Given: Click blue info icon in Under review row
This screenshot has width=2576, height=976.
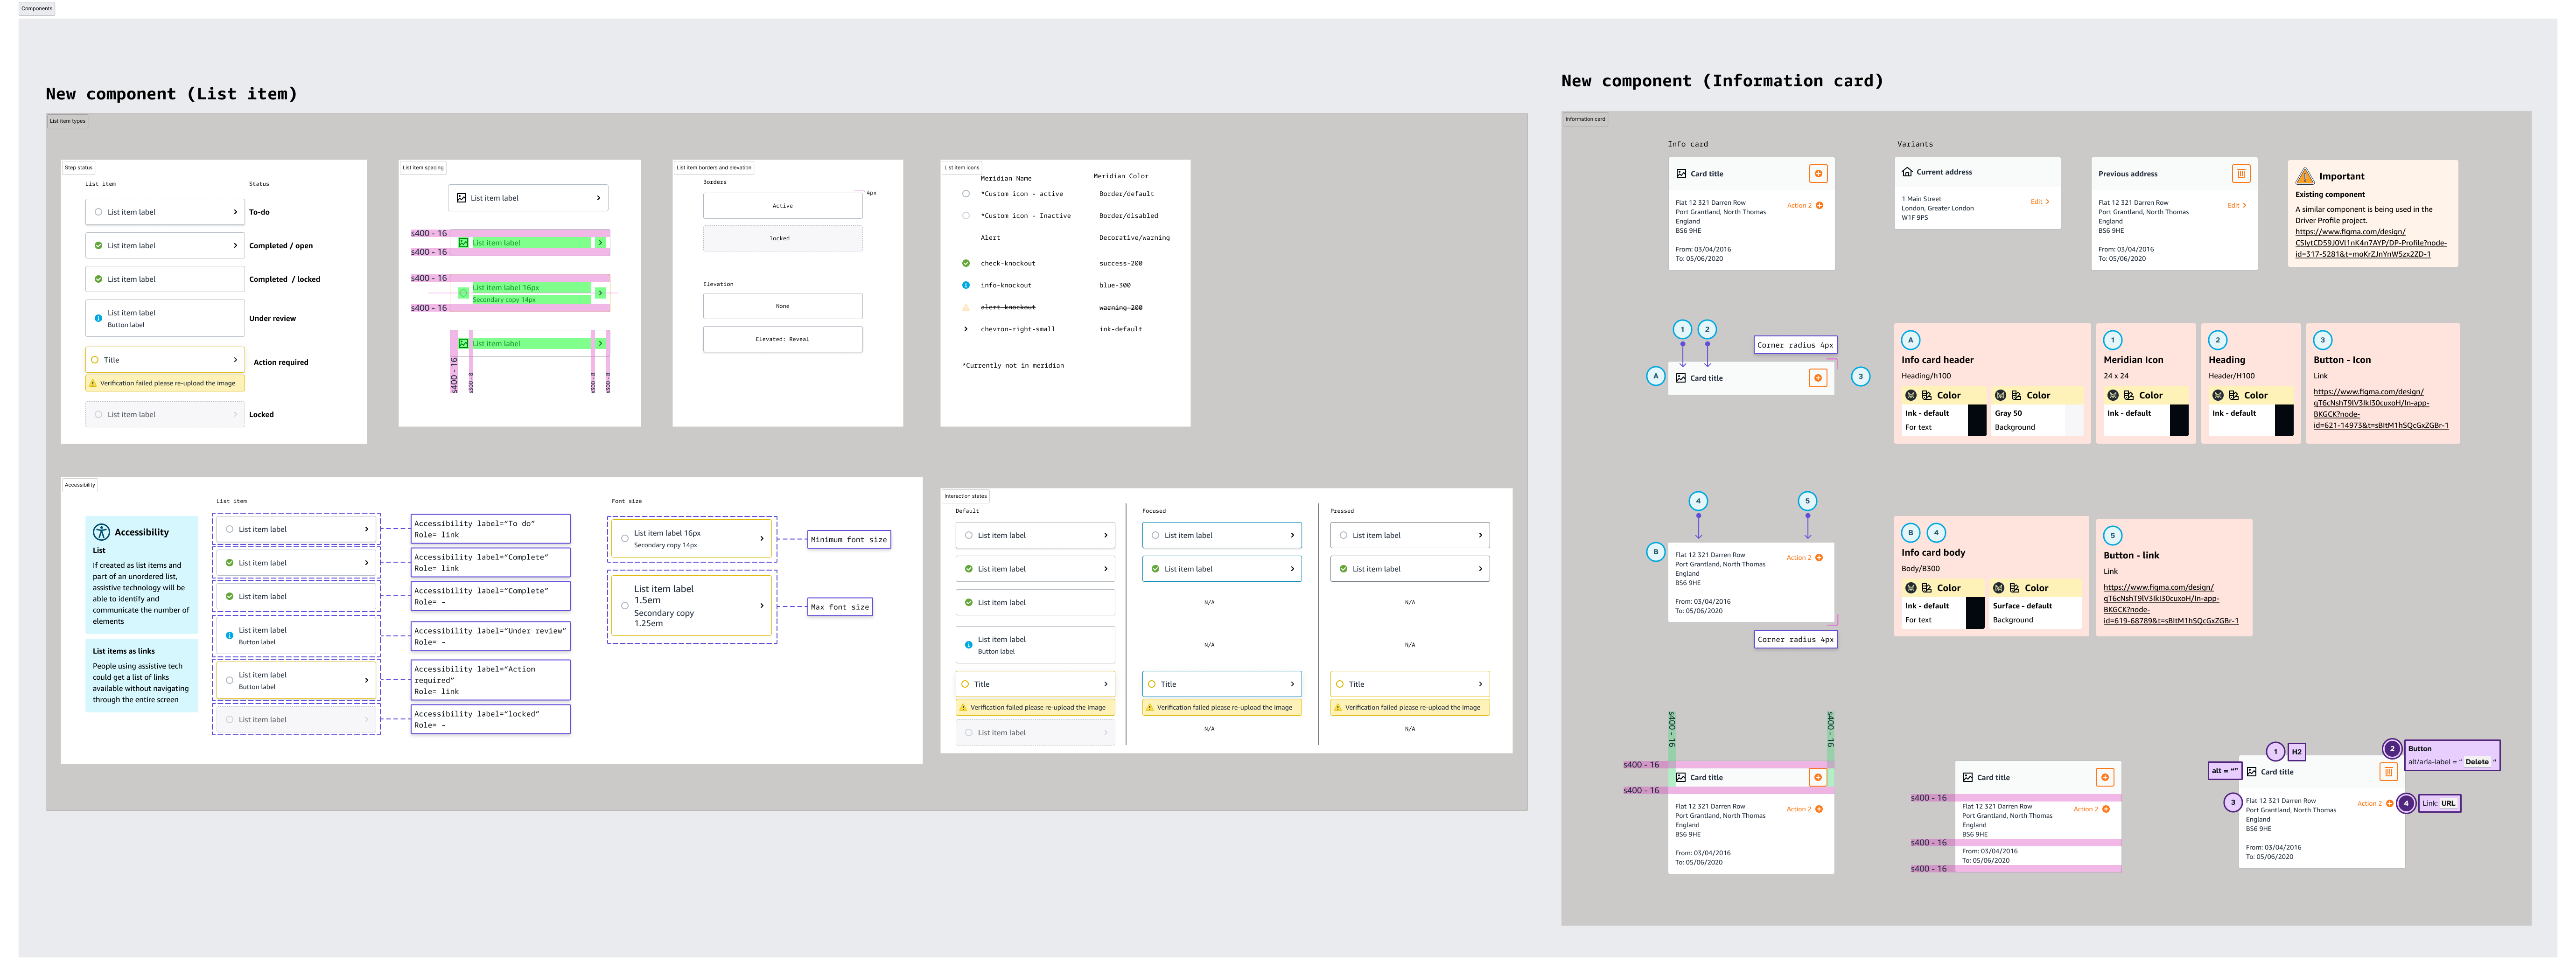Looking at the screenshot, I should tap(98, 318).
